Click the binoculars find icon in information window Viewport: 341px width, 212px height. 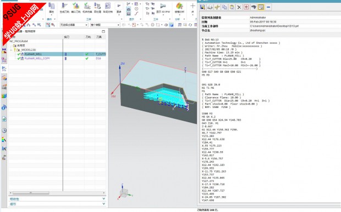[254, 7]
